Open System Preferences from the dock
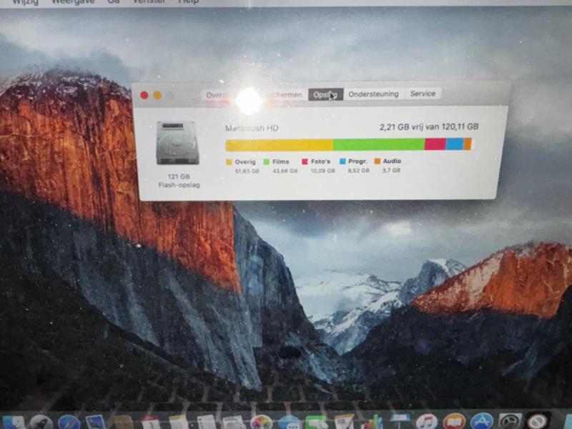Image resolution: width=572 pixels, height=429 pixels. (x=509, y=422)
